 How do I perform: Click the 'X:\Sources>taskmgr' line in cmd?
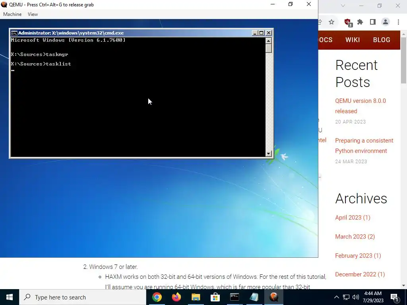point(39,54)
